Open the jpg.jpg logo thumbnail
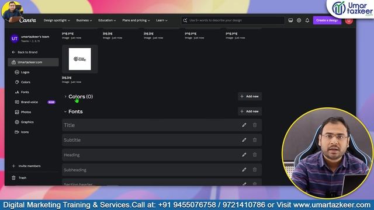 point(80,59)
